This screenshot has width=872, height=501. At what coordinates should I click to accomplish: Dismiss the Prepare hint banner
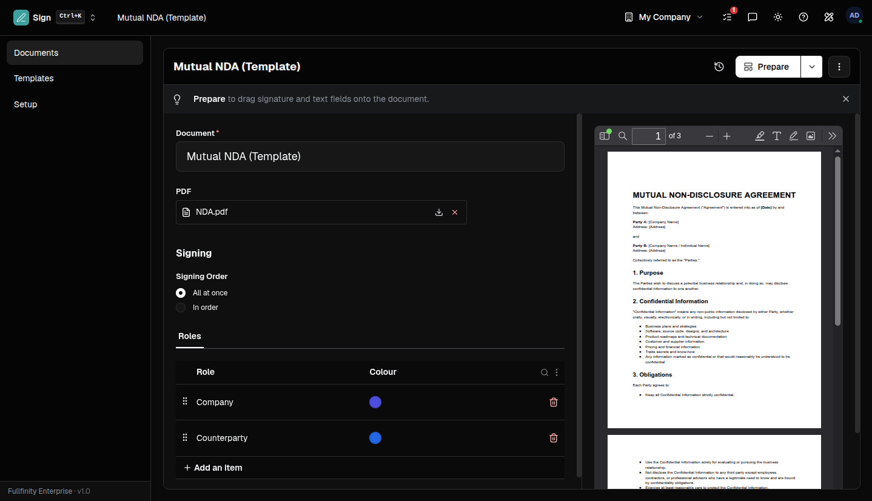click(x=846, y=99)
